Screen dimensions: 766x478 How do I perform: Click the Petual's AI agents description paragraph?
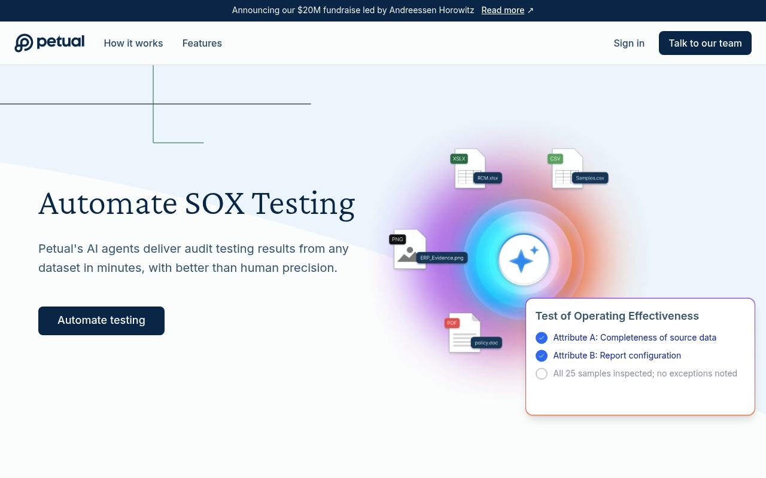[193, 258]
